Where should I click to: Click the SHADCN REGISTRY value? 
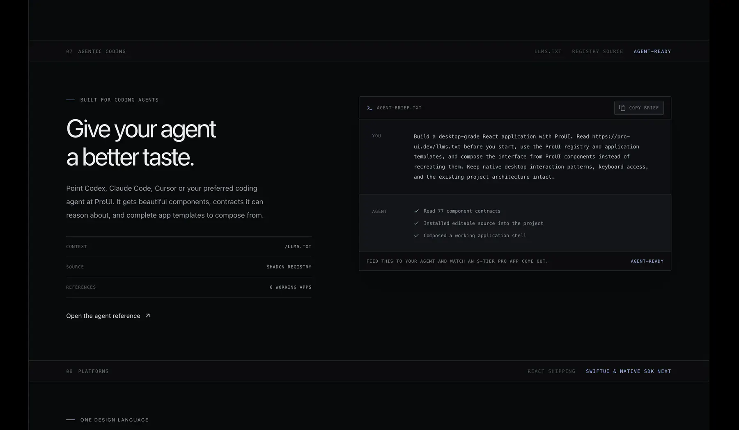289,267
